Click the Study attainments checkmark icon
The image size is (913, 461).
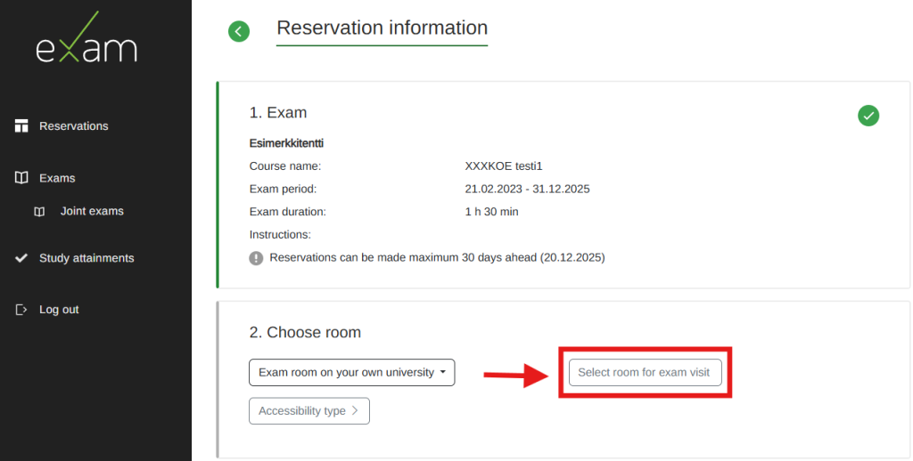[22, 258]
